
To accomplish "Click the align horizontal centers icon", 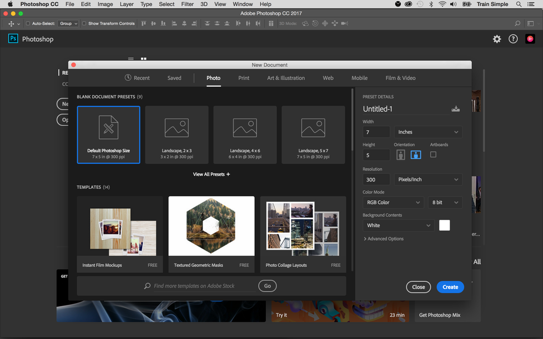I will [185, 23].
